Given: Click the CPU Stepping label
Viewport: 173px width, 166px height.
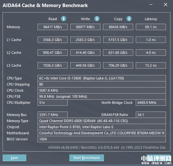Looking at the screenshot, I should 18,85.
